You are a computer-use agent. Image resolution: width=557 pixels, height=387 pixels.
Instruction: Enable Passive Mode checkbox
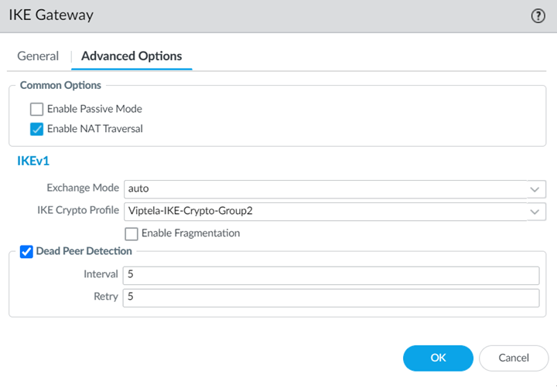(x=36, y=109)
